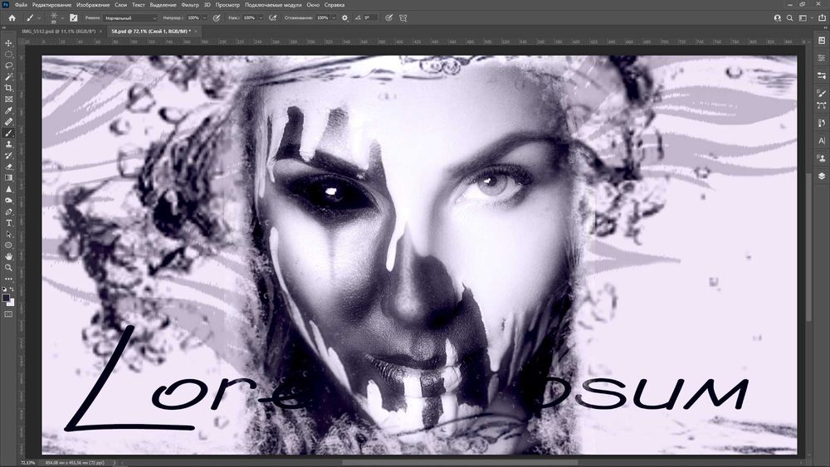This screenshot has height=467, width=830.
Task: Open the blending Mode dropdown (Нормальный)
Action: [x=130, y=18]
